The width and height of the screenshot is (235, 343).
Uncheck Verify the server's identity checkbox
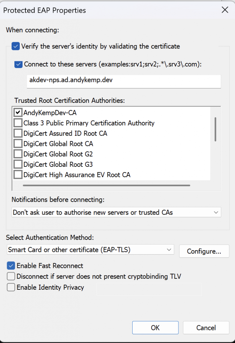point(15,46)
